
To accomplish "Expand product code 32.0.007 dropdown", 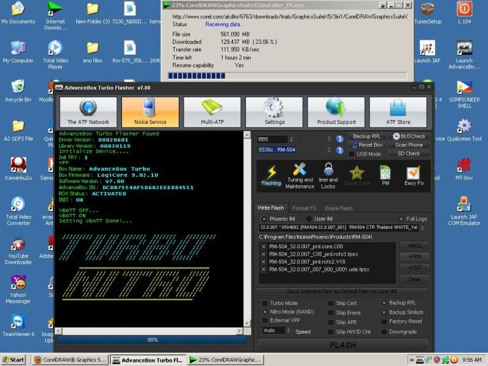I will 422,228.
